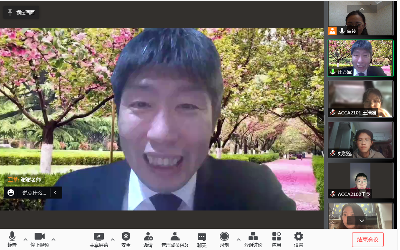The width and height of the screenshot is (400, 250).
Task: Open the 应用 apps panel
Action: coord(276,239)
